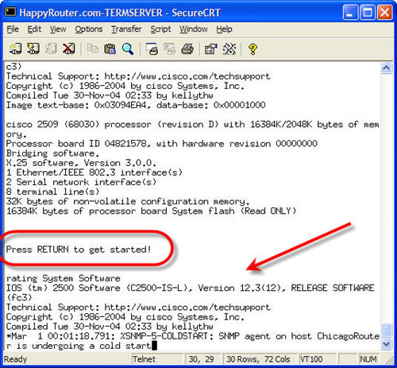Click 'Press RETURN to get started!' line
Viewport: 397px width, 368px height.
click(79, 250)
